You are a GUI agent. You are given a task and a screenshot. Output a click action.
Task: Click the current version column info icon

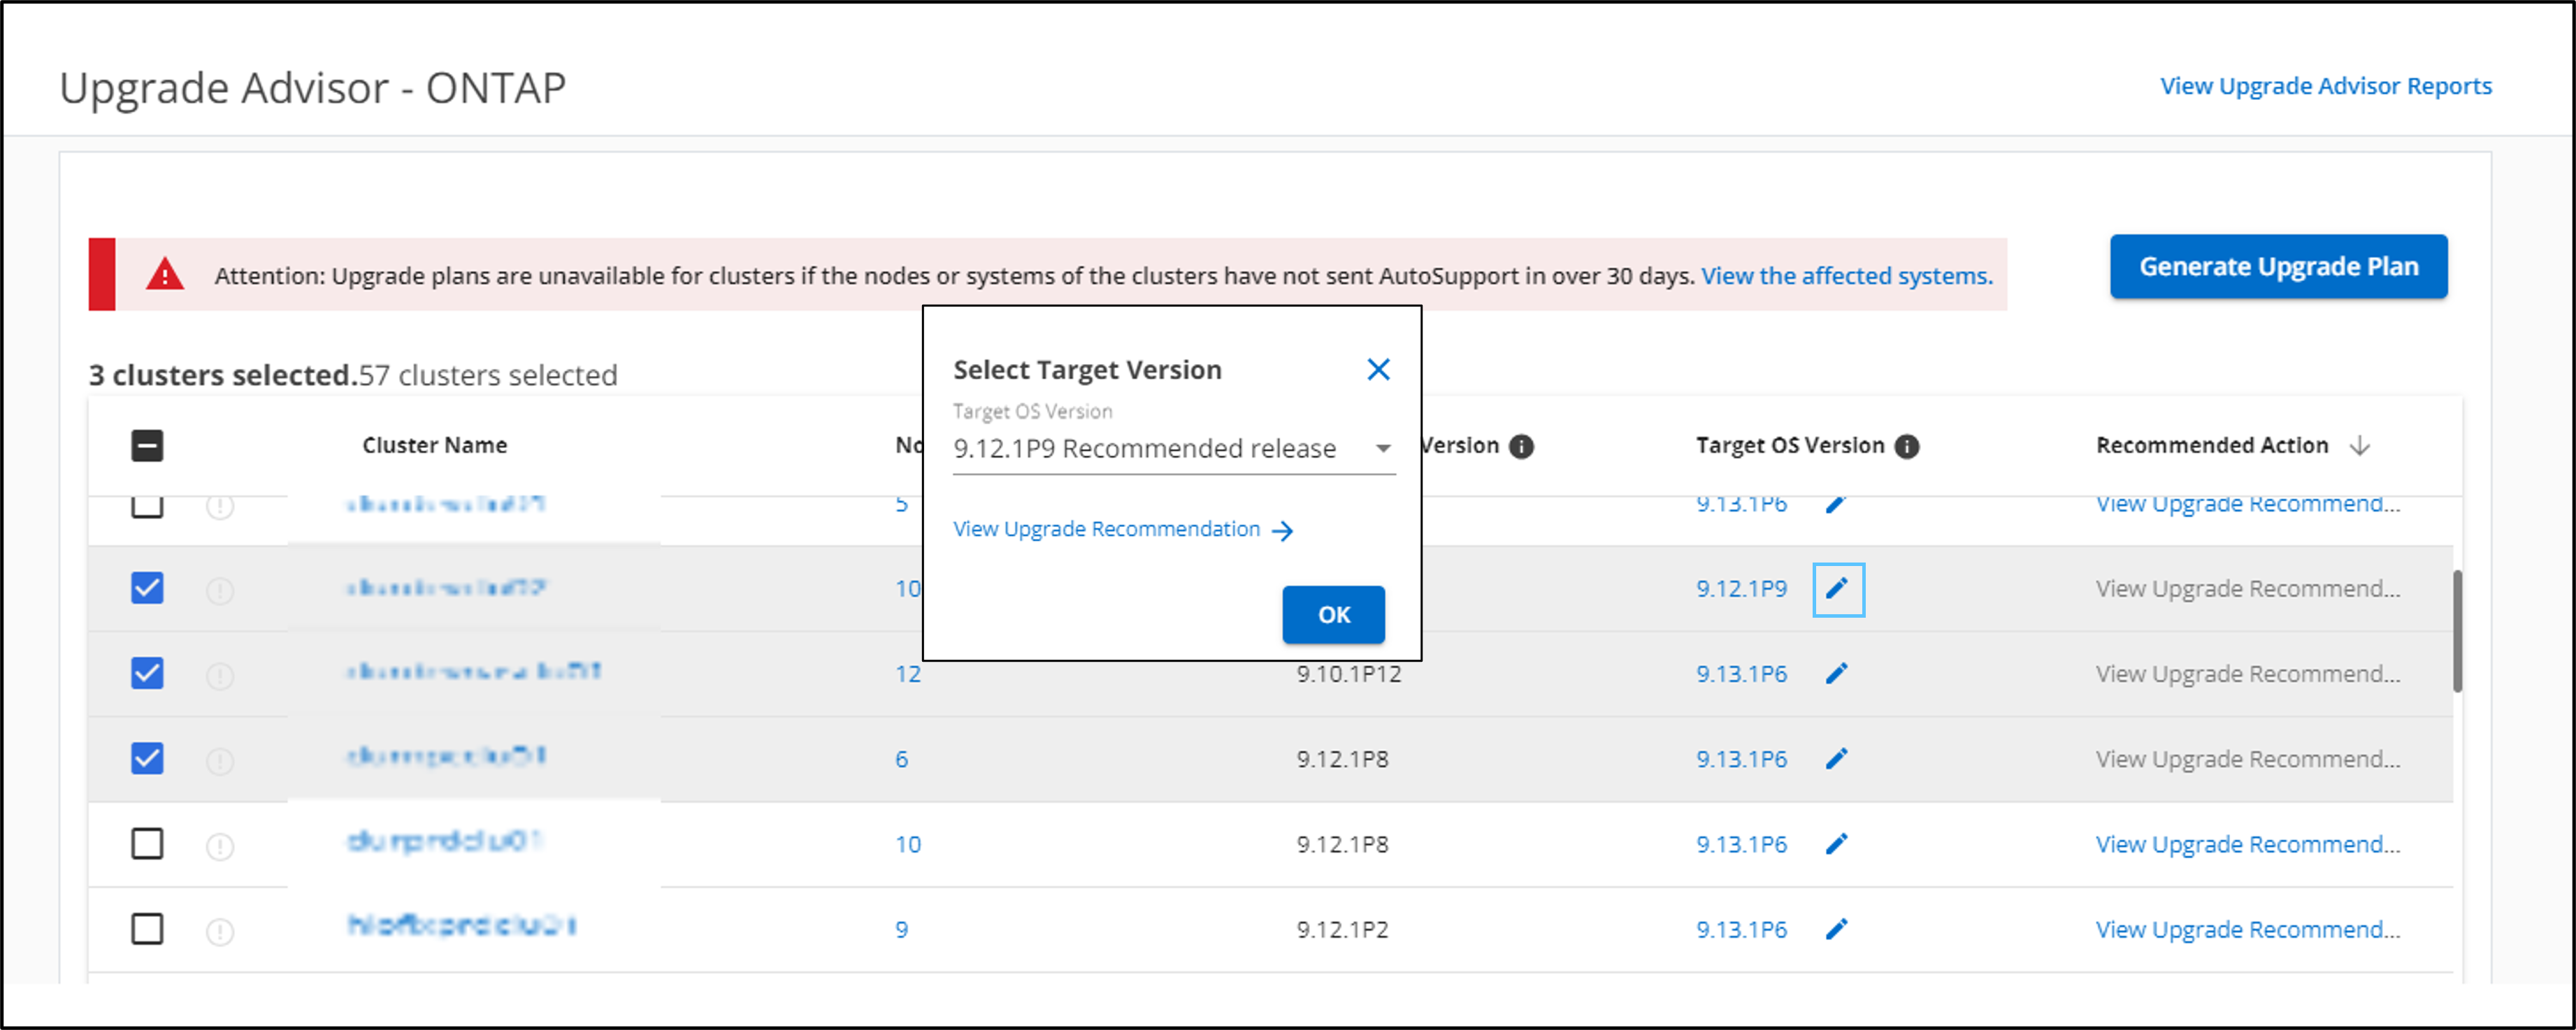point(1521,446)
